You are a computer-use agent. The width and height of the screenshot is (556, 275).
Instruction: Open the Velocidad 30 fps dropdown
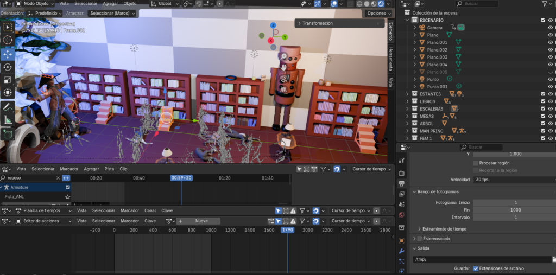[x=513, y=180]
